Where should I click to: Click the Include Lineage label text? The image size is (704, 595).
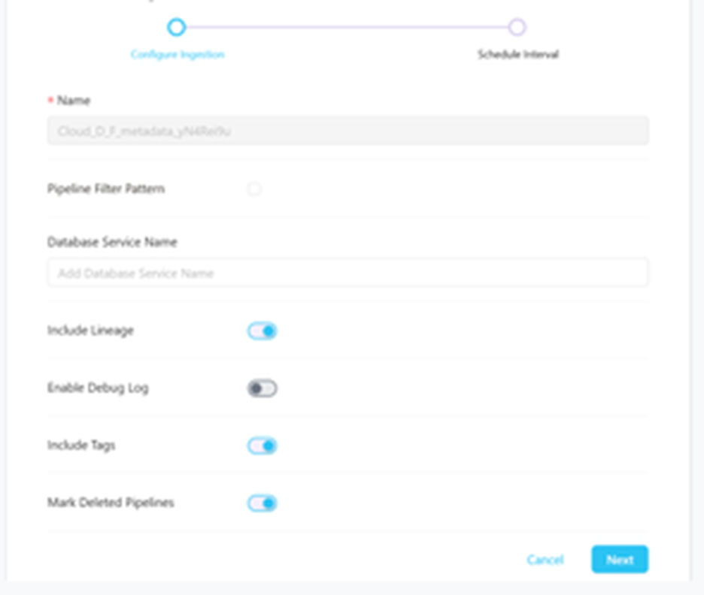tap(90, 331)
